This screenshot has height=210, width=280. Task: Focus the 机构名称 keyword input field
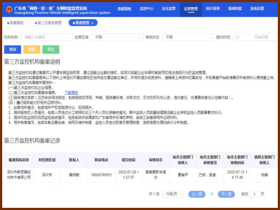click(x=46, y=37)
